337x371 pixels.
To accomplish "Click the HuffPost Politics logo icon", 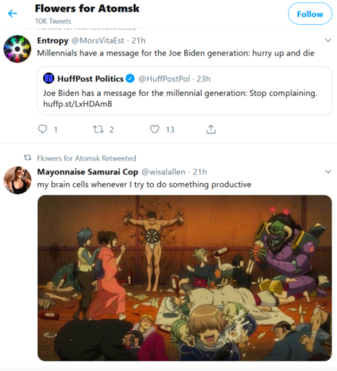I will pyautogui.click(x=49, y=78).
